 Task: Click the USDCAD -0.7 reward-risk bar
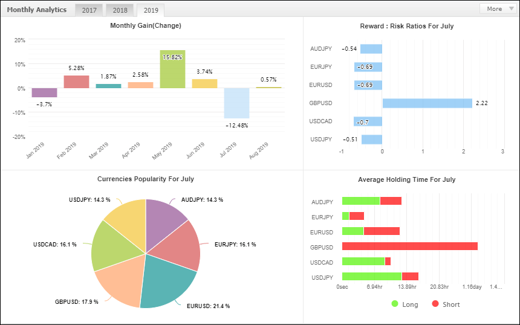[368, 121]
